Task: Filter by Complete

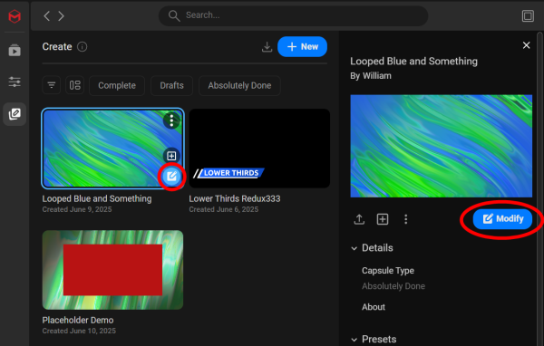Action: point(117,85)
